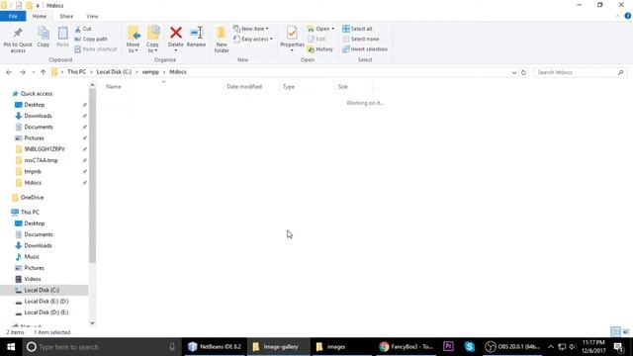Open Music under This PC
This screenshot has height=356, width=633.
pyautogui.click(x=32, y=257)
